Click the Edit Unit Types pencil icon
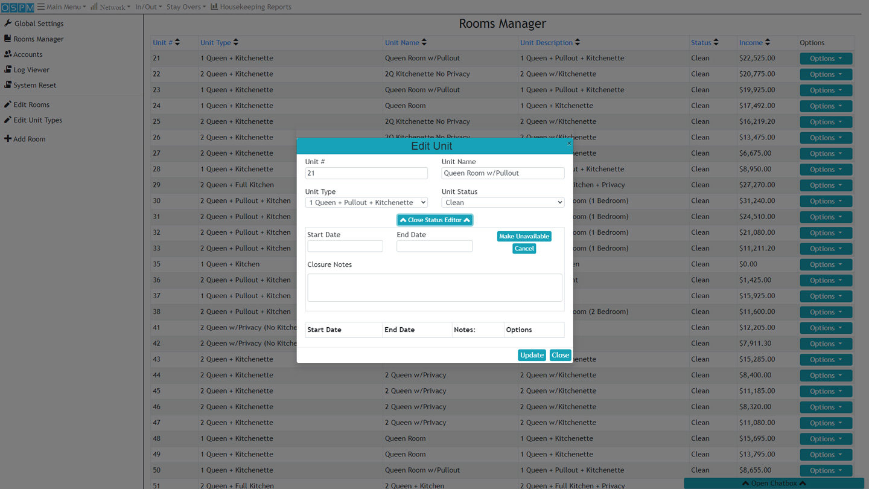The width and height of the screenshot is (869, 489). tap(8, 120)
